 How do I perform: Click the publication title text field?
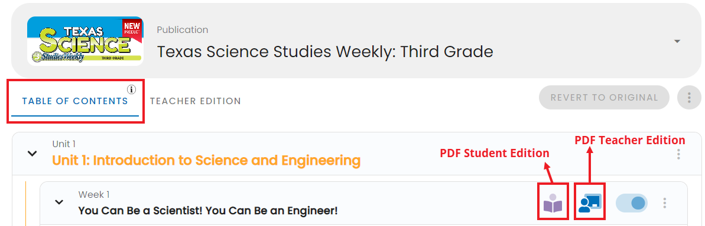point(324,52)
